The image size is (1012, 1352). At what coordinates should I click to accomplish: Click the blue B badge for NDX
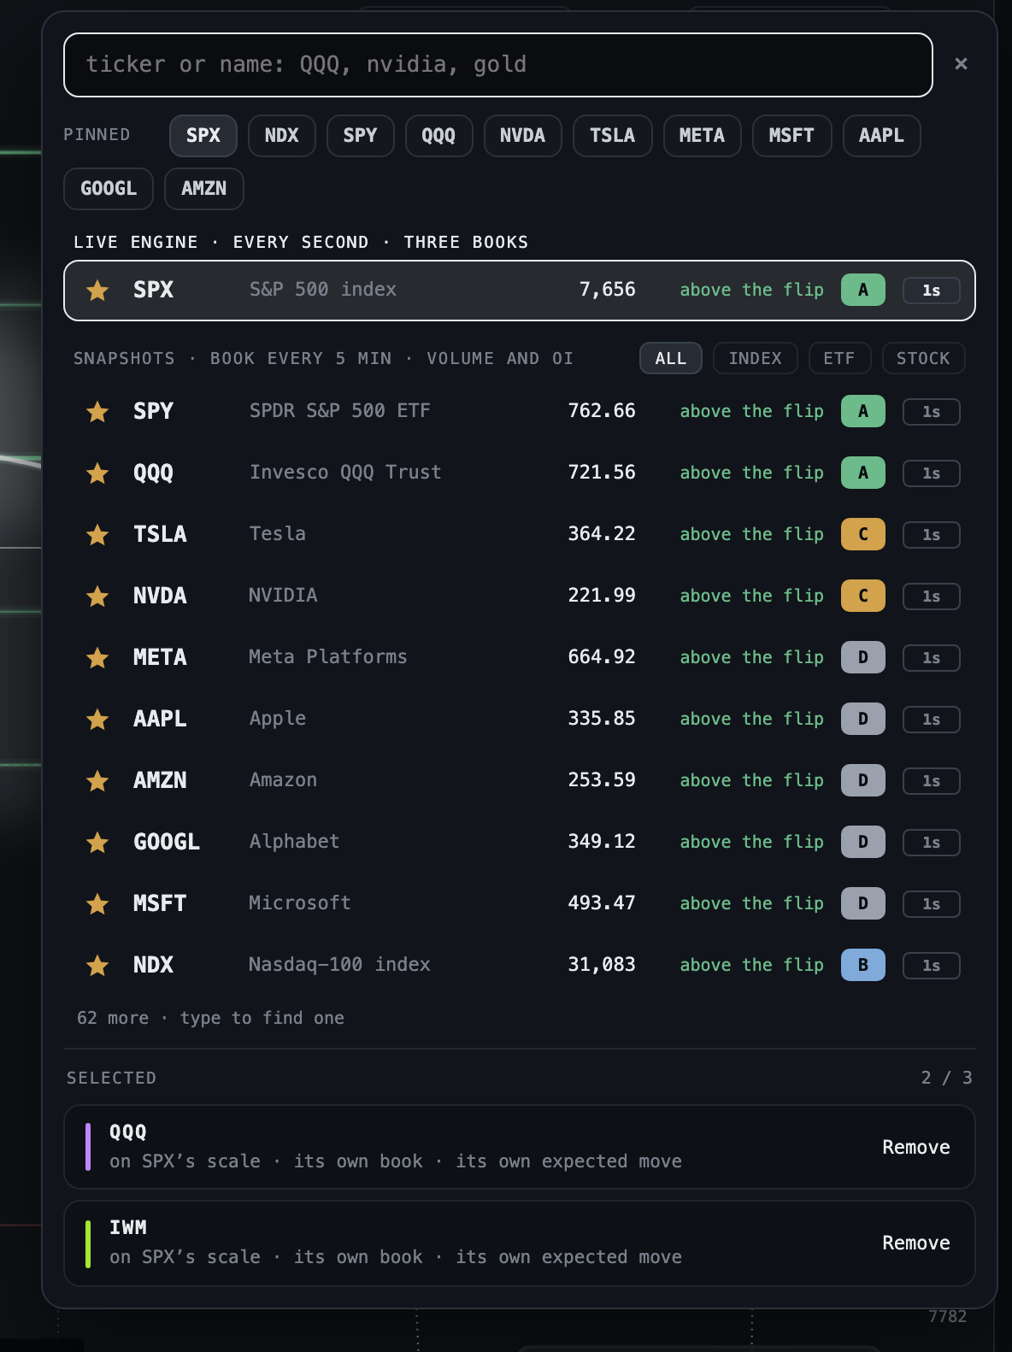tap(863, 966)
